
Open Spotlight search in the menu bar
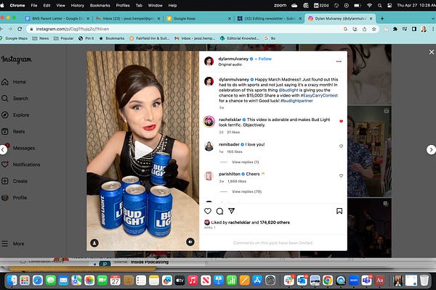[379, 5]
